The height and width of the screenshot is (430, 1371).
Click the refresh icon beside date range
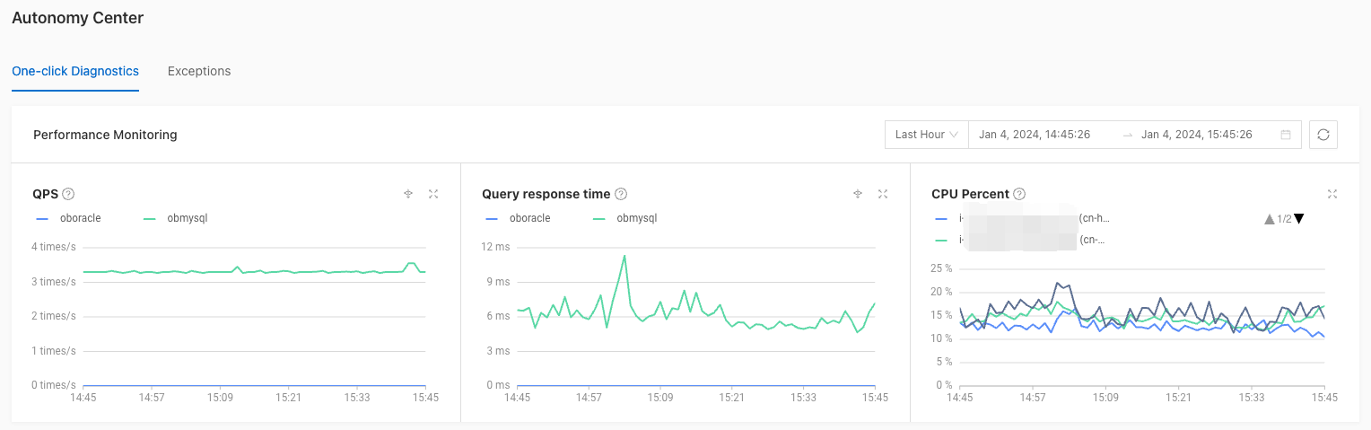(x=1323, y=135)
